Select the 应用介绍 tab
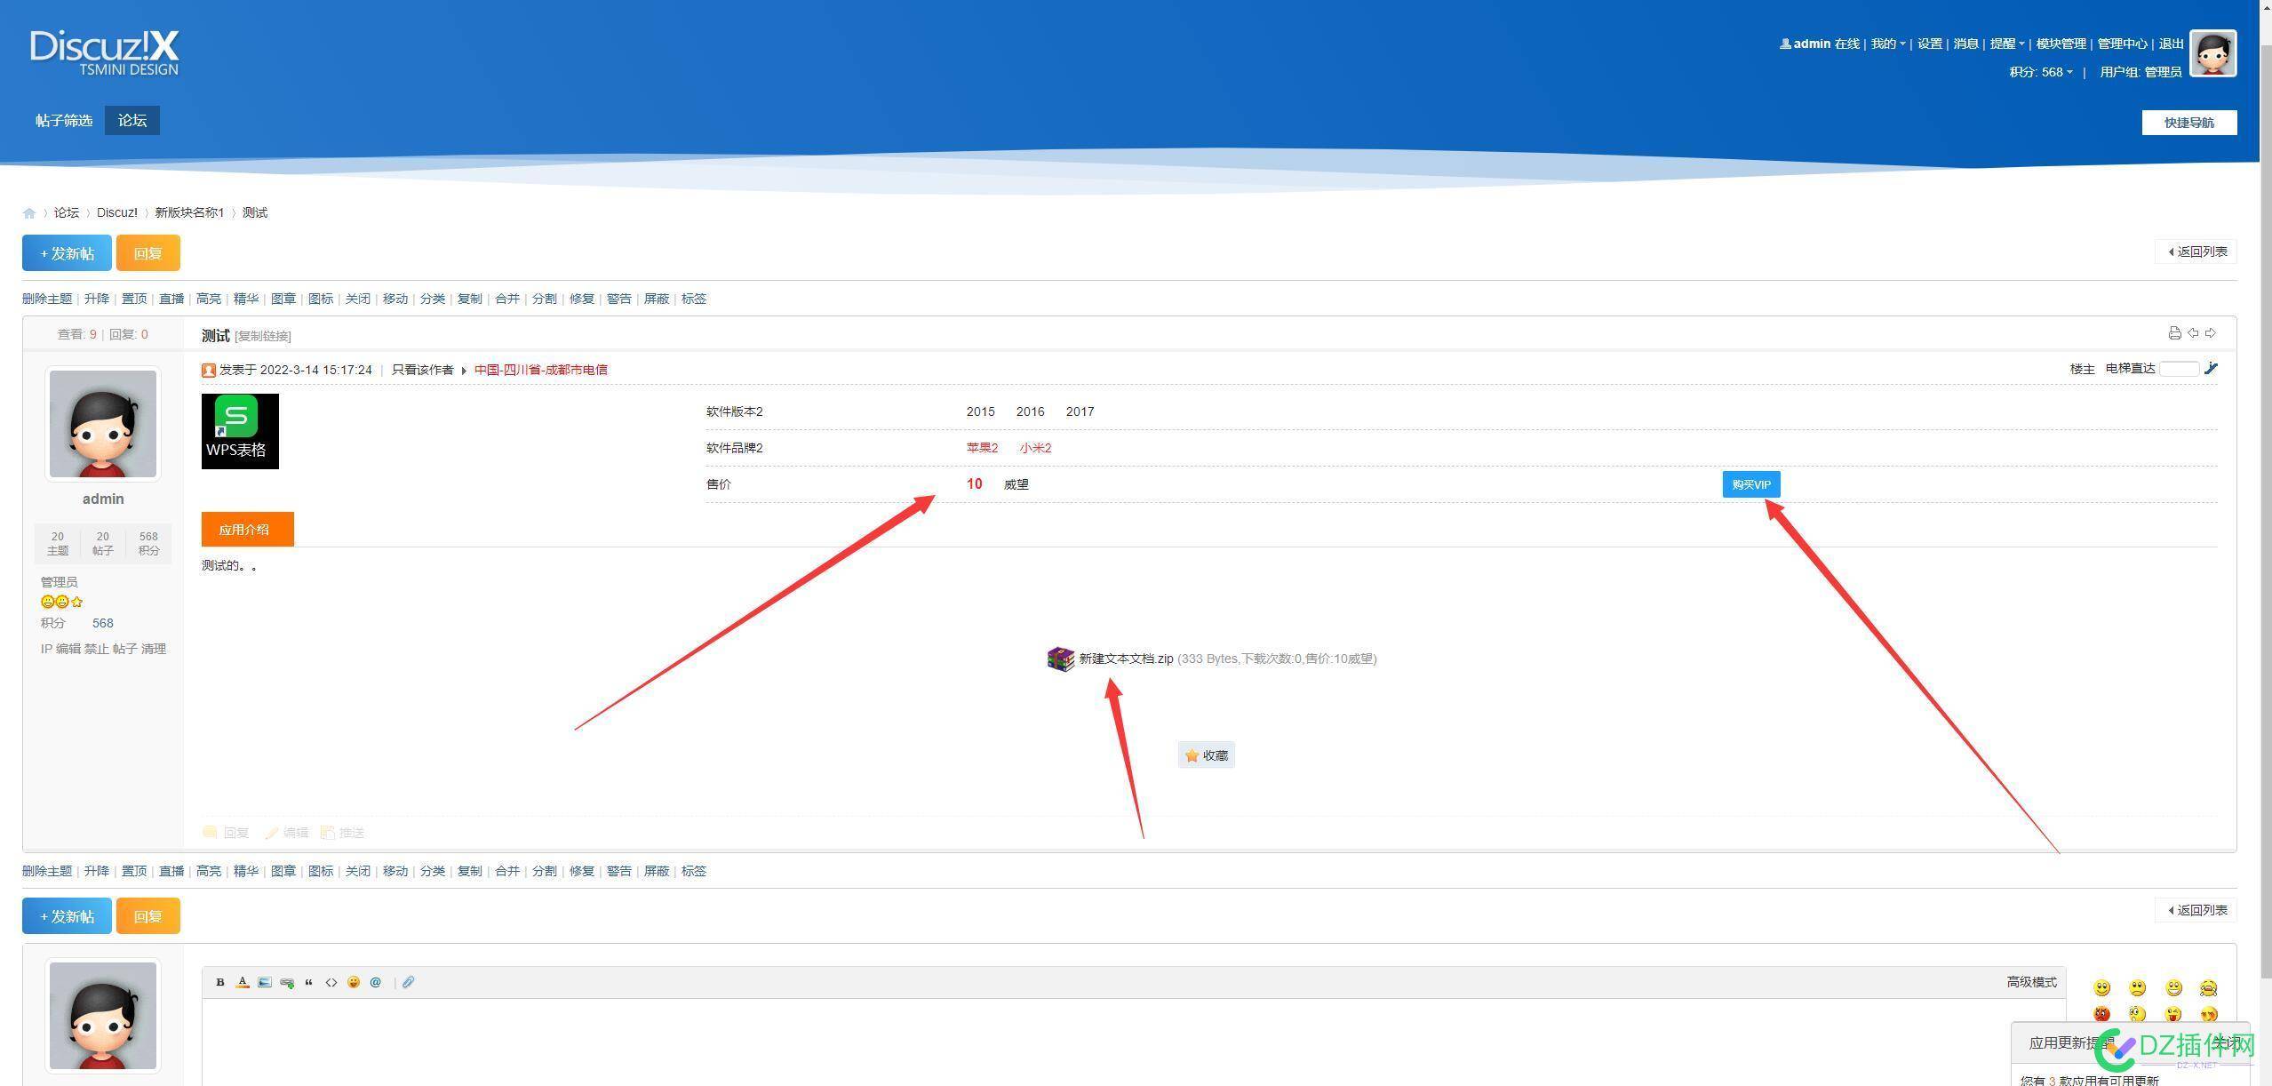This screenshot has width=2272, height=1086. pos(247,530)
